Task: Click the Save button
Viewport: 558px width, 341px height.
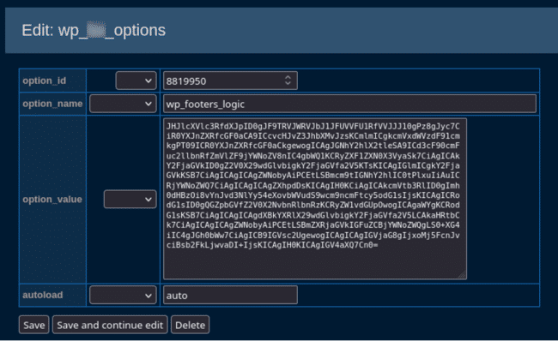Action: tap(34, 325)
